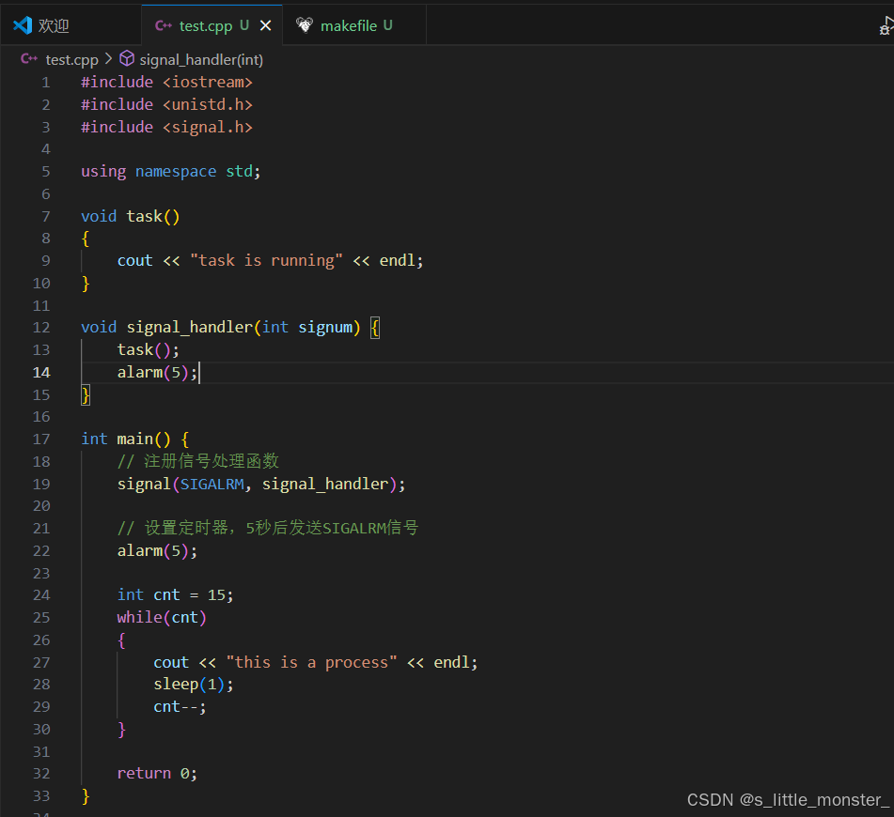Open the test.cpp breadcrumb dropdown
Screen dimensions: 894x817
[71, 59]
